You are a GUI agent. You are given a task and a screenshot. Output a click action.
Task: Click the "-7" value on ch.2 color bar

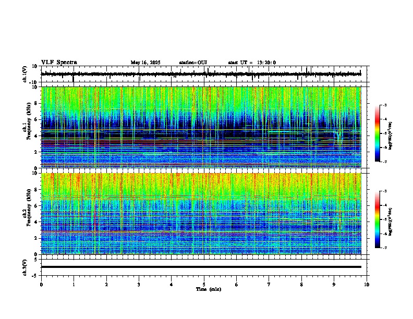click(x=384, y=248)
